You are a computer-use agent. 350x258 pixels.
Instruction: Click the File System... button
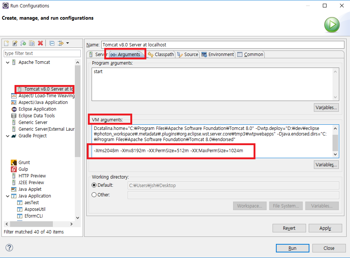coord(286,206)
